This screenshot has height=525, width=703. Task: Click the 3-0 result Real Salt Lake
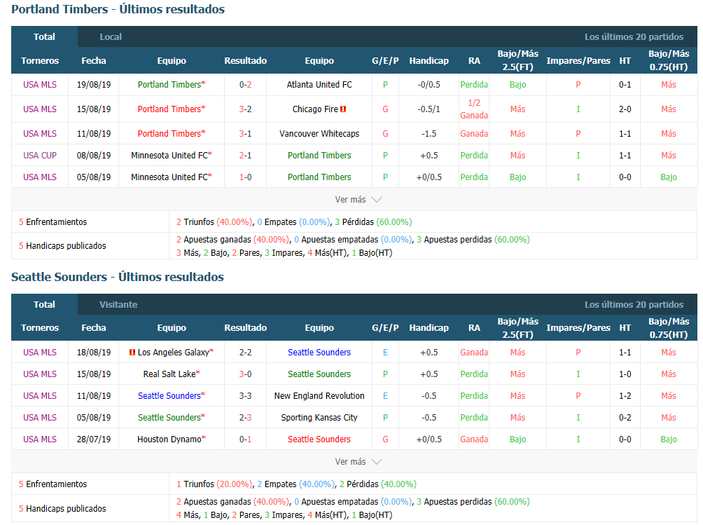pyautogui.click(x=245, y=374)
